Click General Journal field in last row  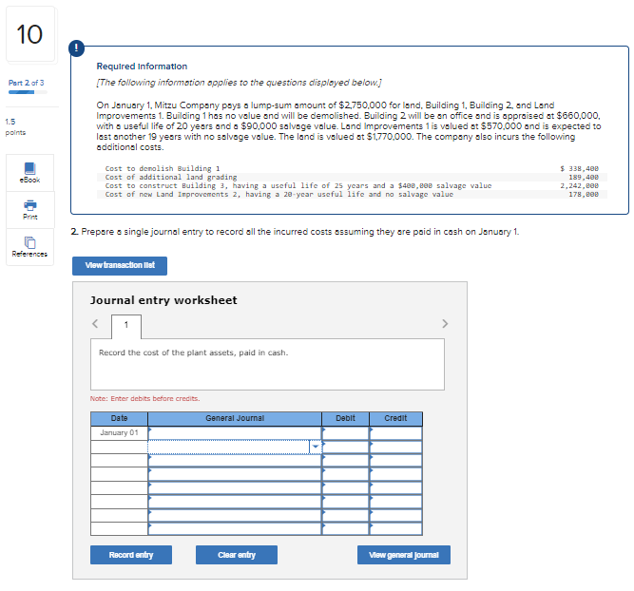pos(235,528)
